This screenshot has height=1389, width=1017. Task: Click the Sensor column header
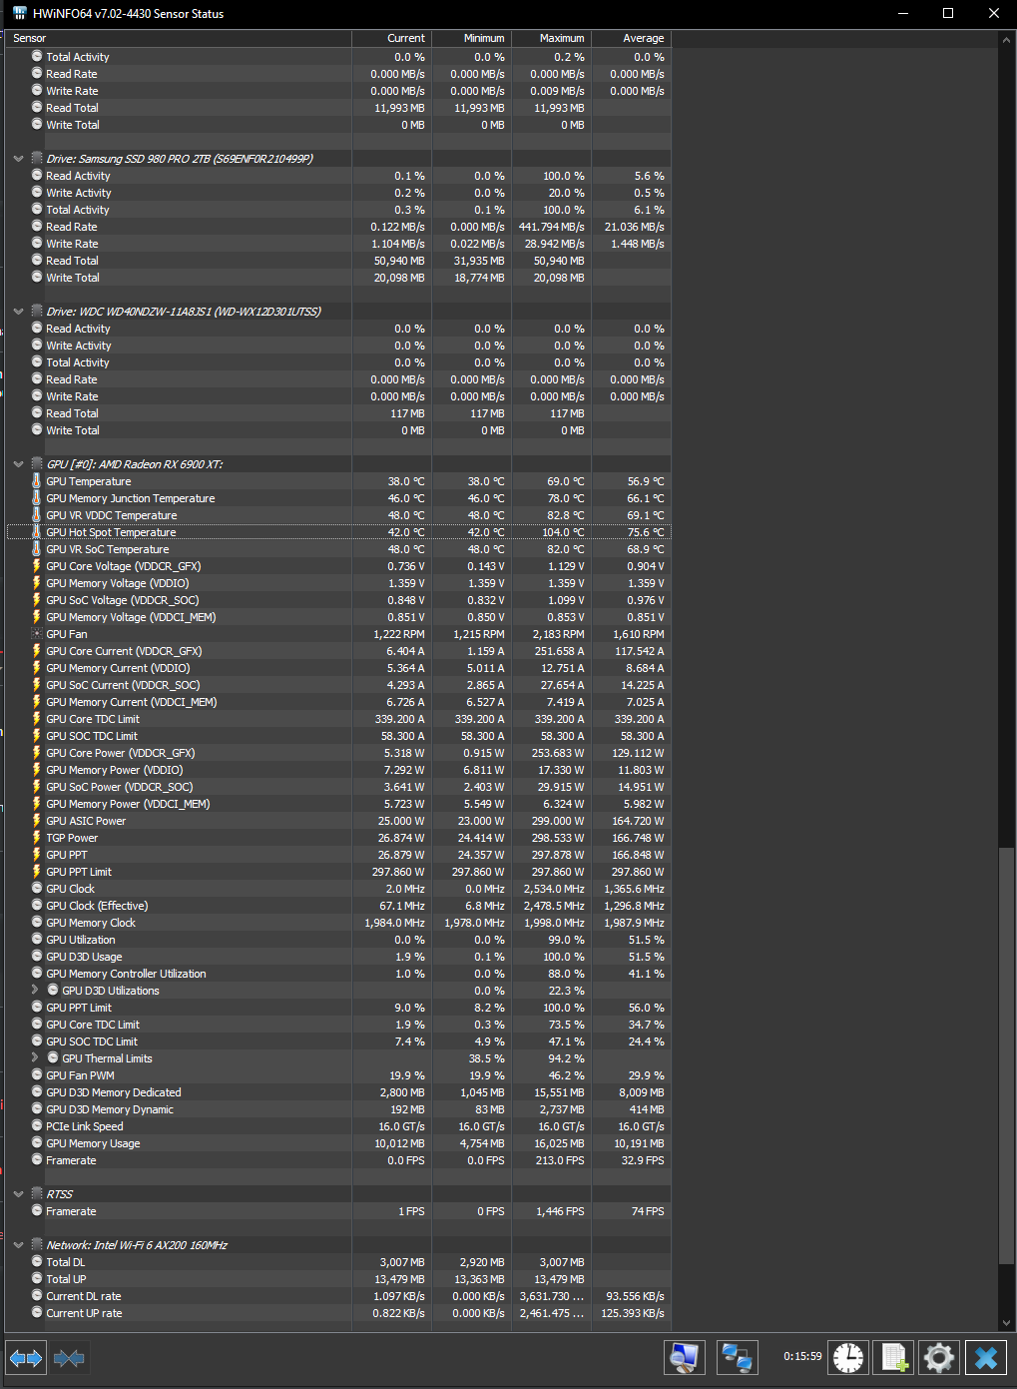178,38
